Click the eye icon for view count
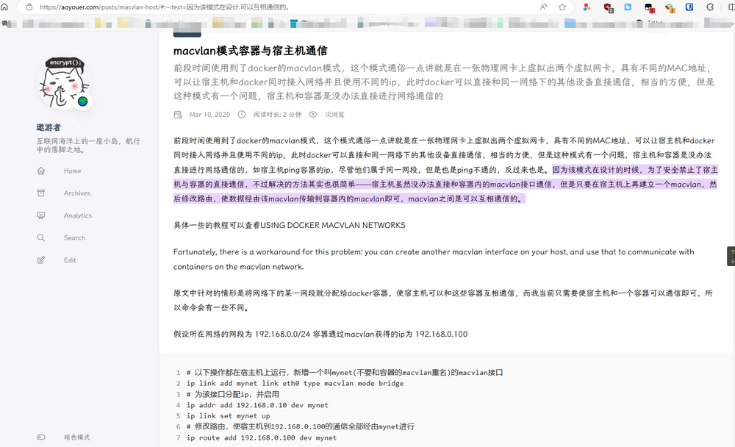This screenshot has height=447, width=735. 313,115
